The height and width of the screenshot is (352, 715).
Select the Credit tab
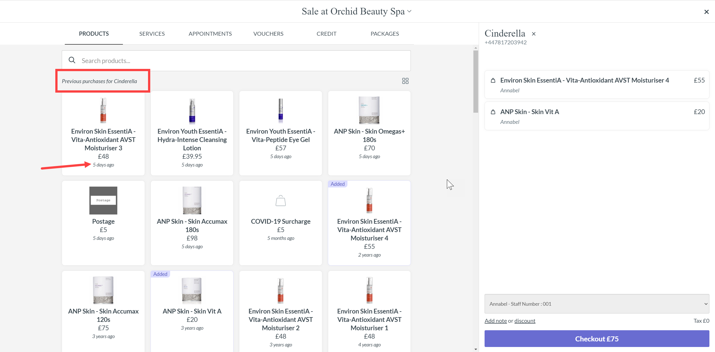[326, 33]
